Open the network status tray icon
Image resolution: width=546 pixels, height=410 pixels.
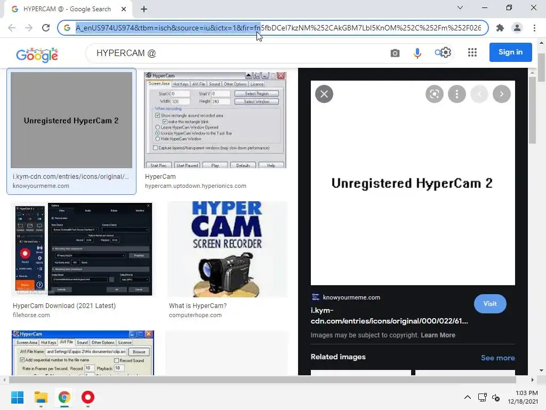click(482, 397)
